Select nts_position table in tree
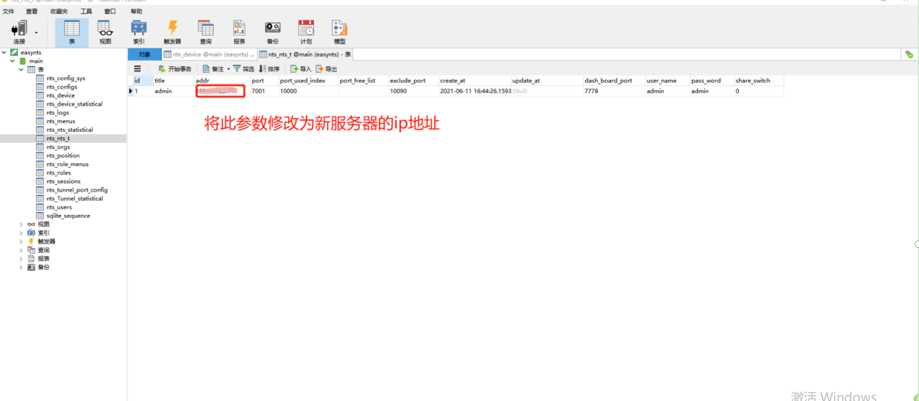Screen dimensions: 919x401 pyautogui.click(x=63, y=155)
